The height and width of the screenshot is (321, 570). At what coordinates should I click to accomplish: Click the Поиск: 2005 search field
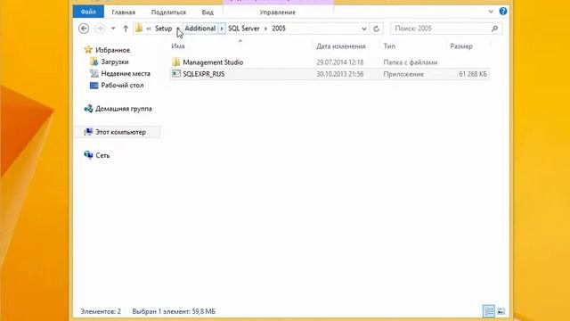point(446,29)
